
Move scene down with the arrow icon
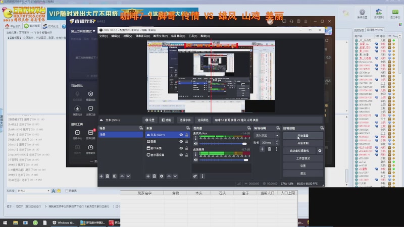(x=128, y=176)
